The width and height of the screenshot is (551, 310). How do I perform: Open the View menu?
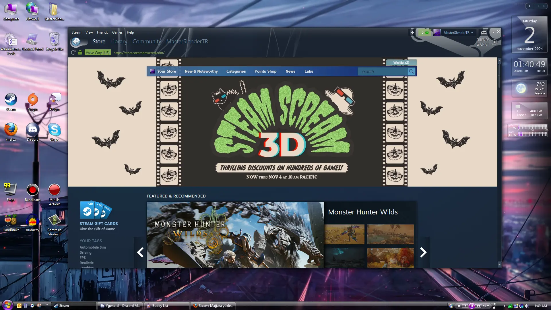click(89, 32)
